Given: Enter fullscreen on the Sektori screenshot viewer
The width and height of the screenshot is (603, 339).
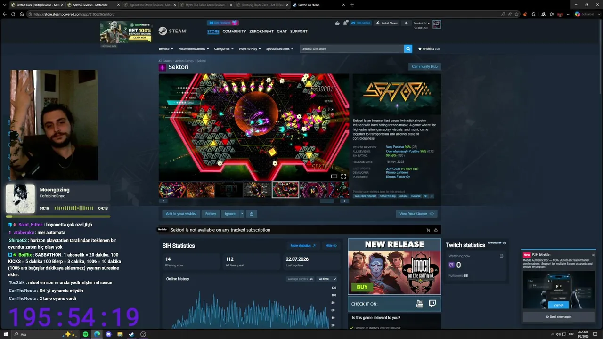Looking at the screenshot, I should tap(343, 177).
